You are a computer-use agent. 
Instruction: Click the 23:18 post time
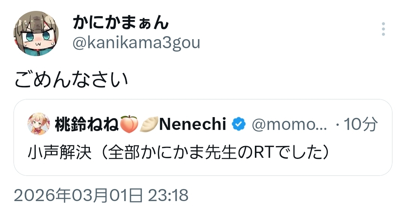pyautogui.click(x=168, y=195)
